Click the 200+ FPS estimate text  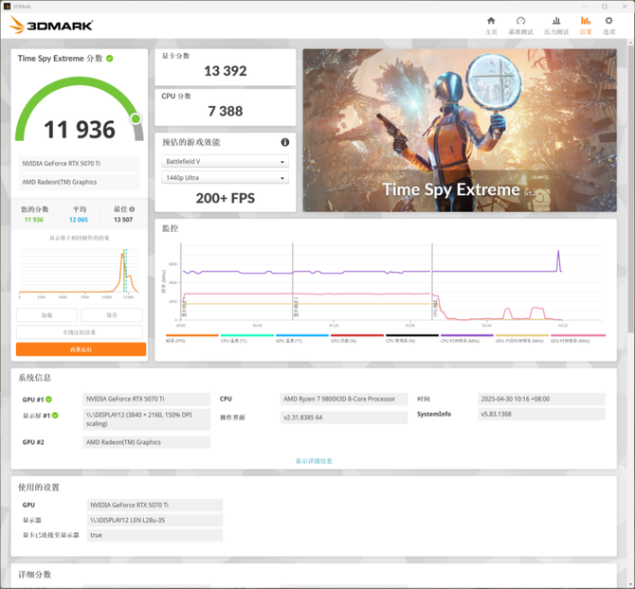[x=226, y=198]
